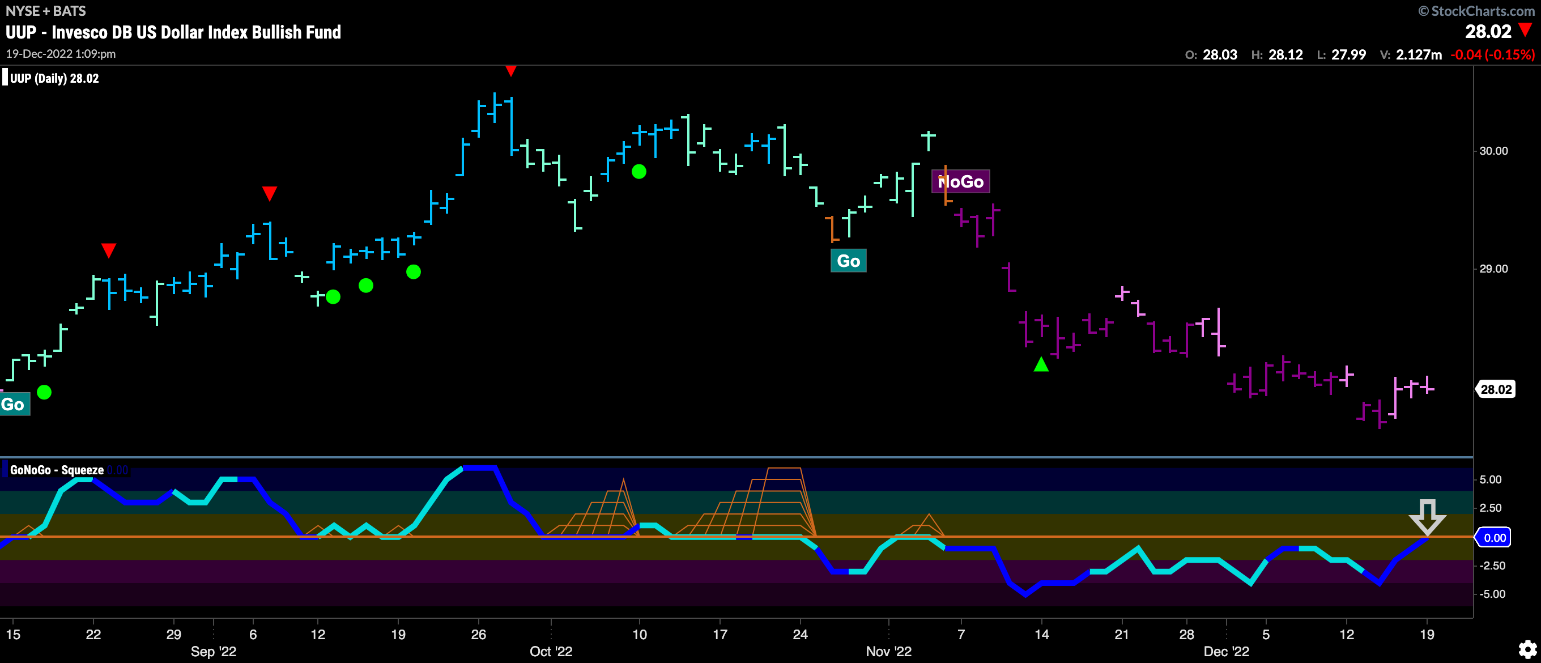
Task: Click the blue 0.00 oscillator value tag
Action: coord(1494,537)
